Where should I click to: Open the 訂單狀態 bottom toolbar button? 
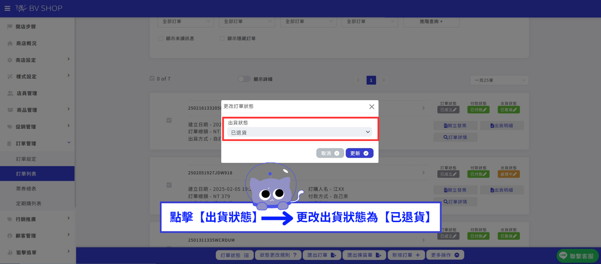(x=235, y=255)
